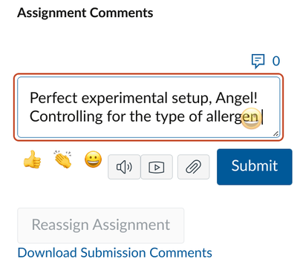Record an audio comment with speaker icon

(124, 167)
